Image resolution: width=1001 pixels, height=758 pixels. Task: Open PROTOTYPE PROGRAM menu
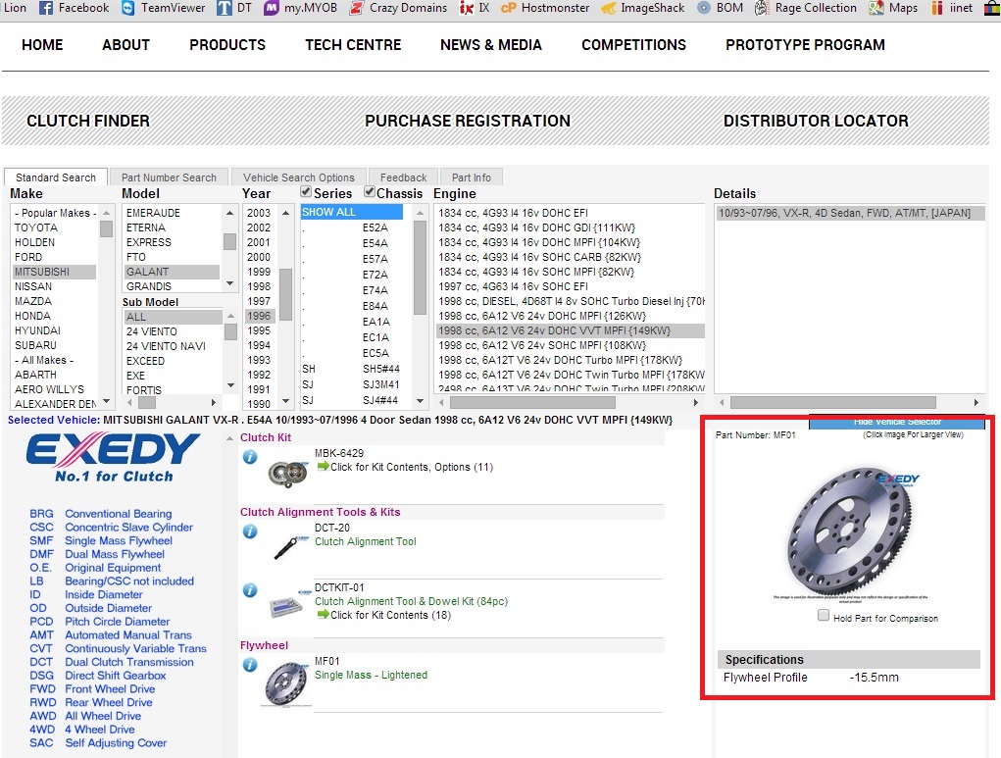click(x=805, y=45)
